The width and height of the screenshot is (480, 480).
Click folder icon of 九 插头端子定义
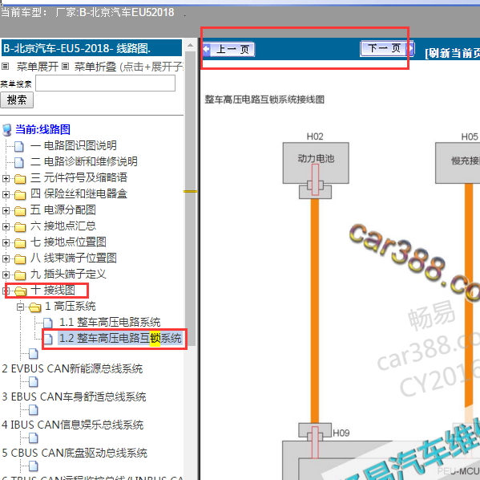[20, 275]
